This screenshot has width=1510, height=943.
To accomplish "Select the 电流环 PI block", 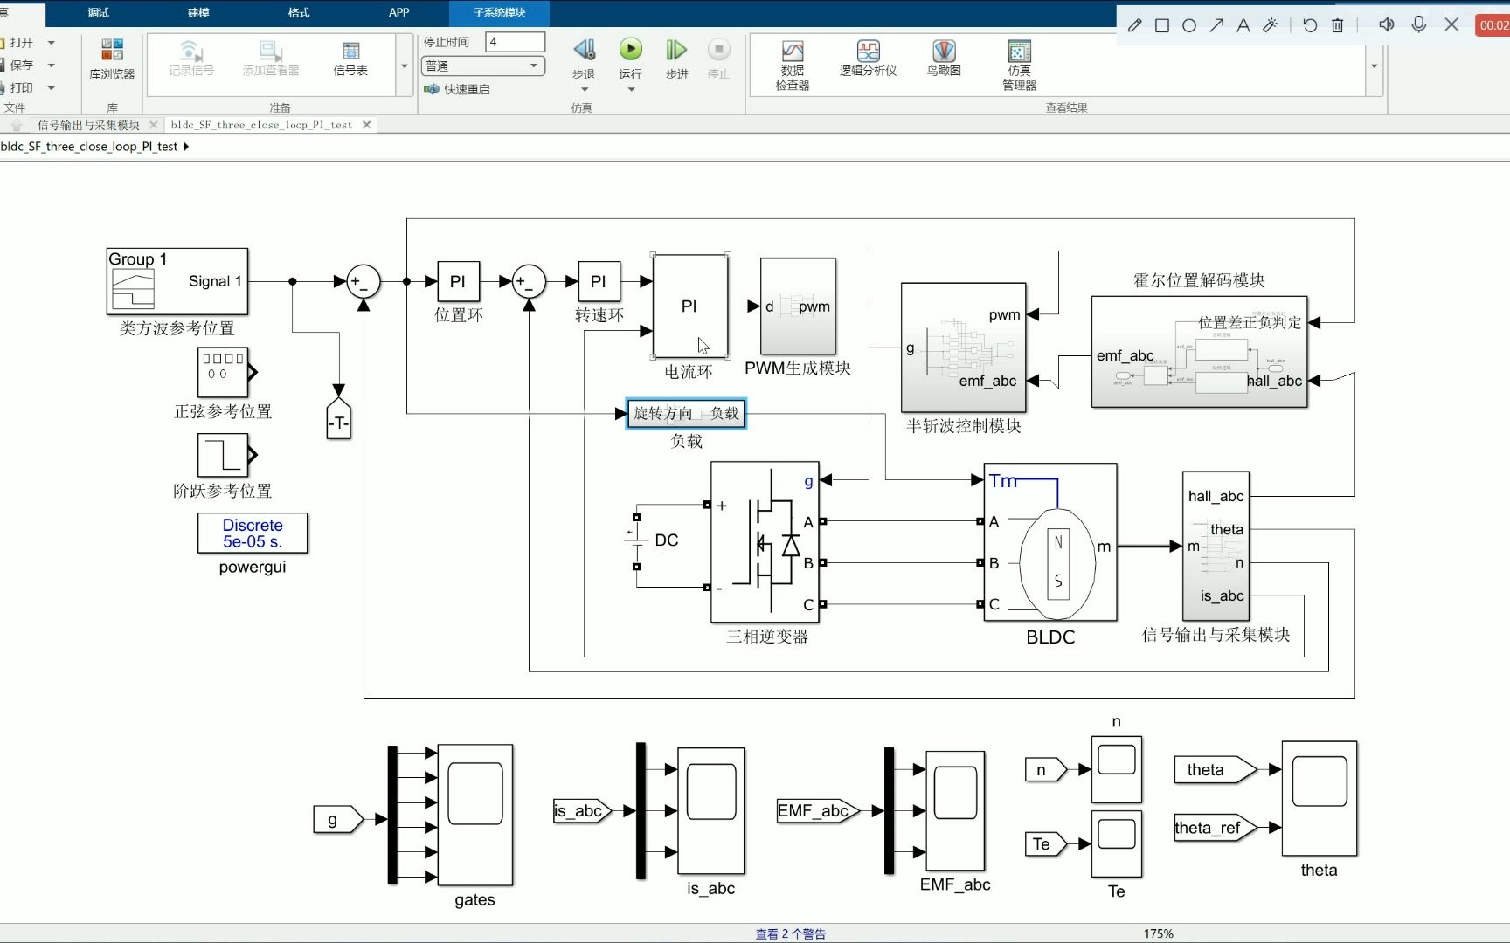I will [x=689, y=306].
